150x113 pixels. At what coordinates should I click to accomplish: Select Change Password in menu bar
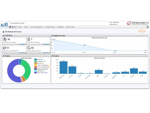[50, 27]
